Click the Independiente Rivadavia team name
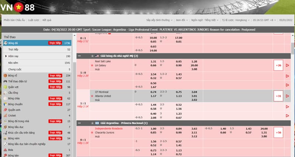 coord(109,129)
